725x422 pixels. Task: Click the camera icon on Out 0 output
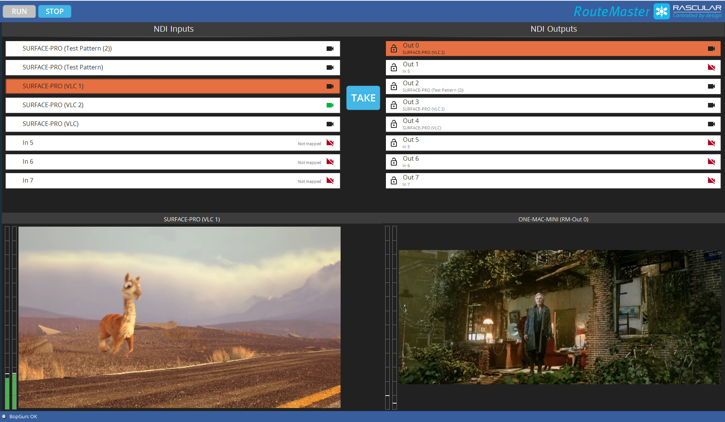pos(712,49)
